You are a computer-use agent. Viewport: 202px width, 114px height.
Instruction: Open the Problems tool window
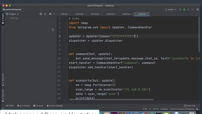[x=23, y=105]
